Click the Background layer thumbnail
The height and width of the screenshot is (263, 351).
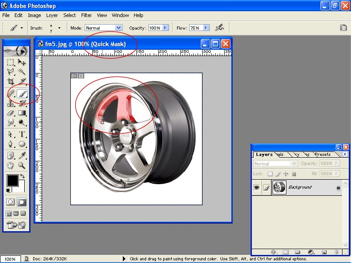280,187
